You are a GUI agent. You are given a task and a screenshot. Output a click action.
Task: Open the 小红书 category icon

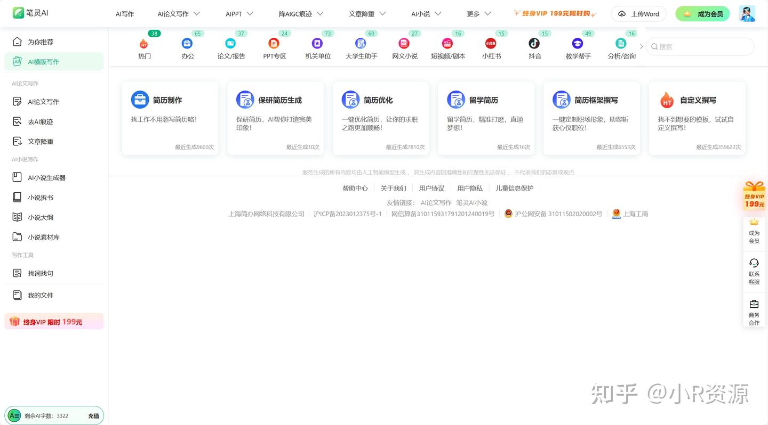[x=491, y=44]
